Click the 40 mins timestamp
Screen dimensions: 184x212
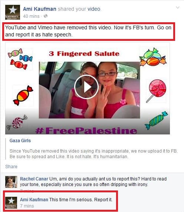pyautogui.click(x=31, y=16)
